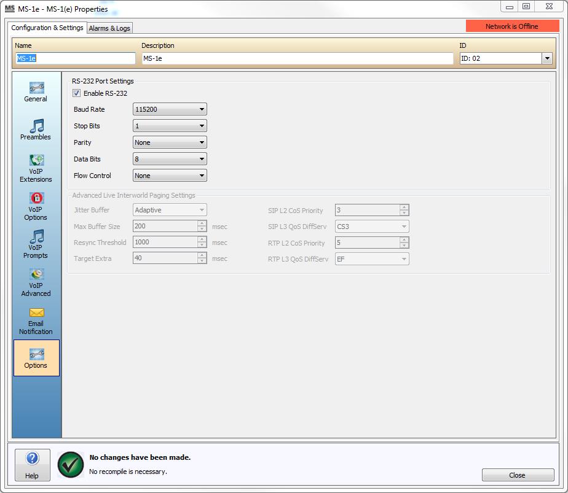Maximize the Properties window
The image size is (568, 493).
526,7
